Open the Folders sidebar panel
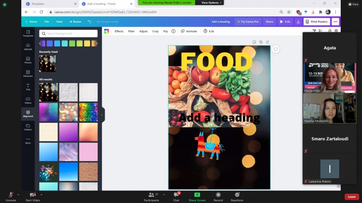The height and width of the screenshot is (203, 362). (28, 127)
